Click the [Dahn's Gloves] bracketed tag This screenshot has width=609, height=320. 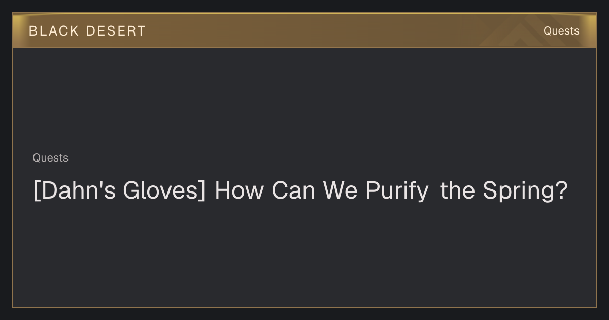[119, 191]
